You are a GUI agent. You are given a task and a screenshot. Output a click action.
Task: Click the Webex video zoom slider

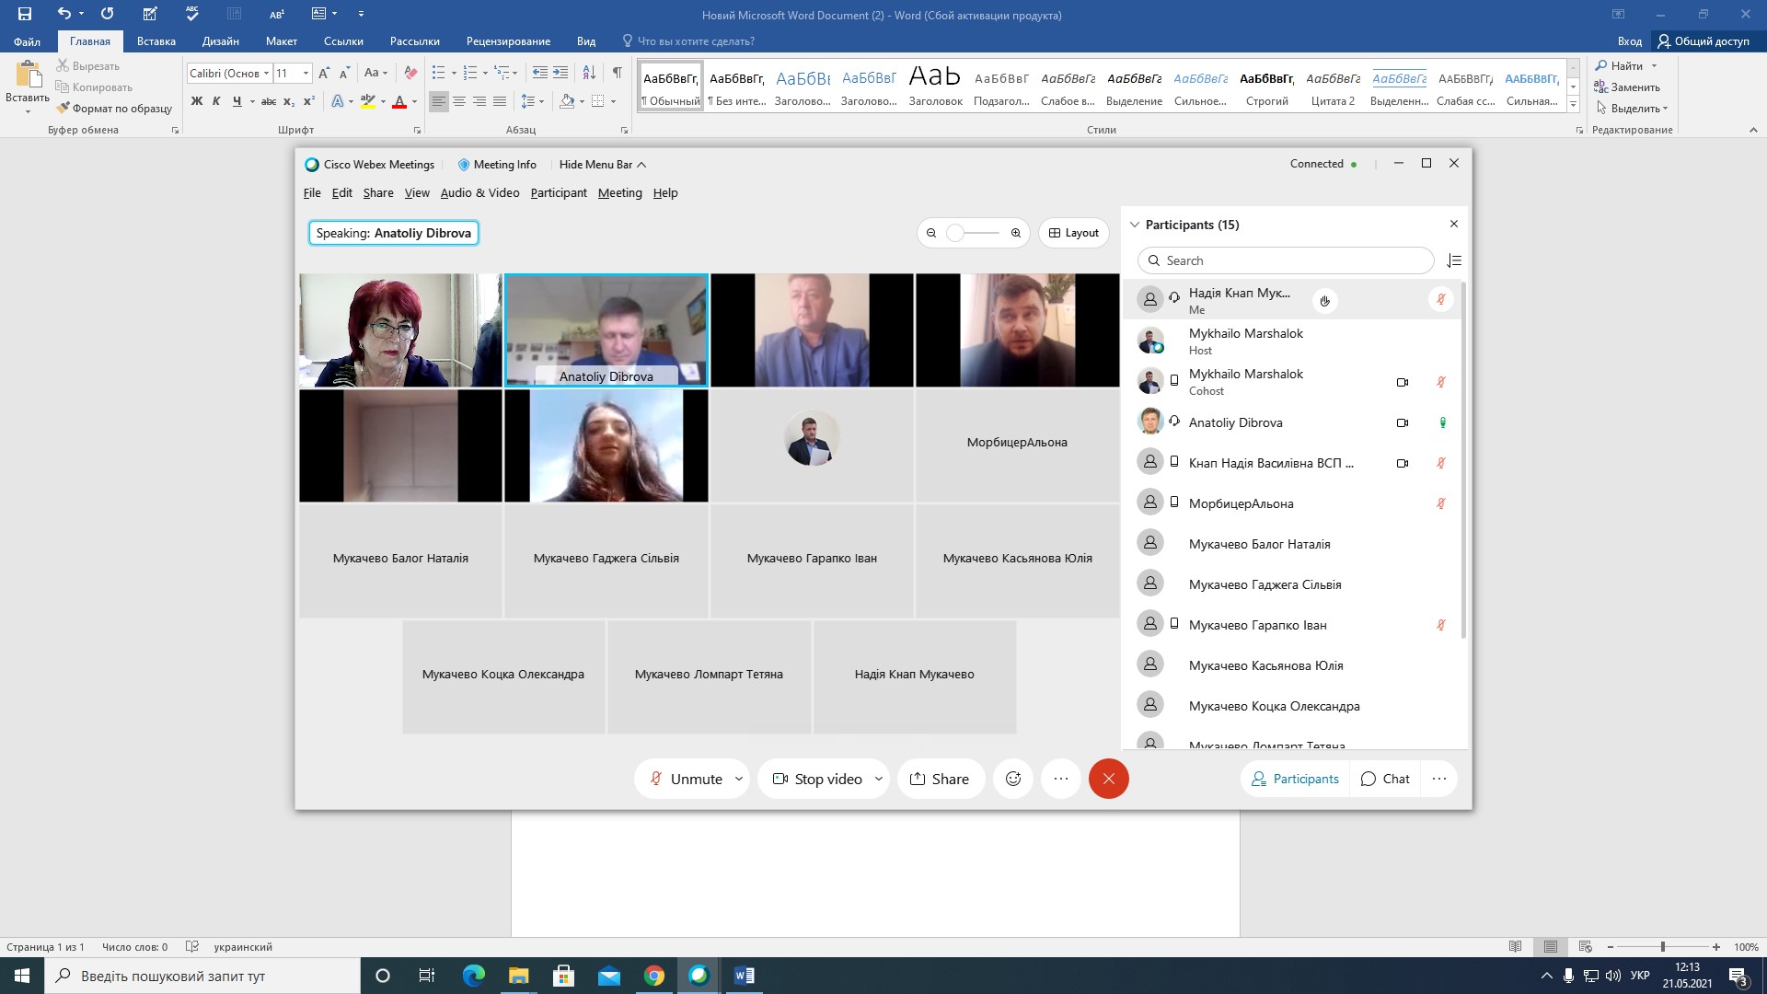tap(974, 233)
